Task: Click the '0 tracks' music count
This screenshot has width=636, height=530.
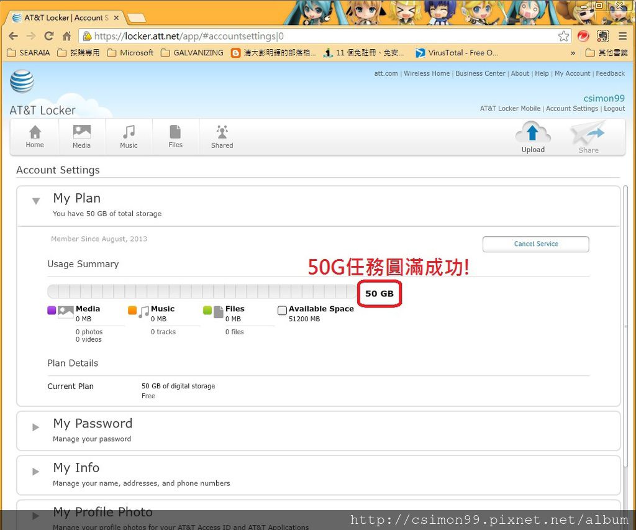Action: click(163, 332)
